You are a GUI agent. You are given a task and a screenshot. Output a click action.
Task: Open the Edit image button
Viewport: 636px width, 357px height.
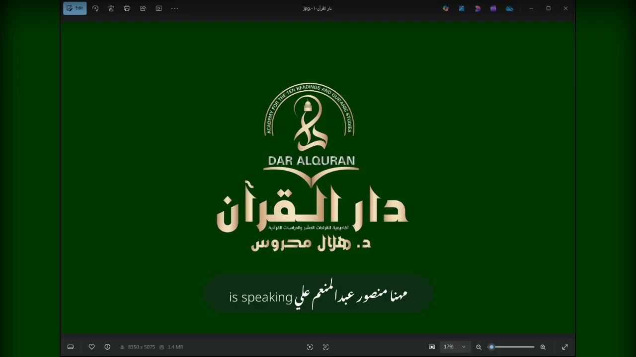pyautogui.click(x=75, y=8)
